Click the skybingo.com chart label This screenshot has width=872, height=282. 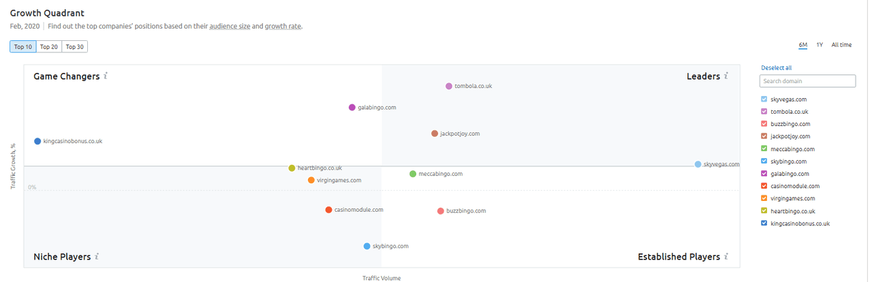point(391,246)
